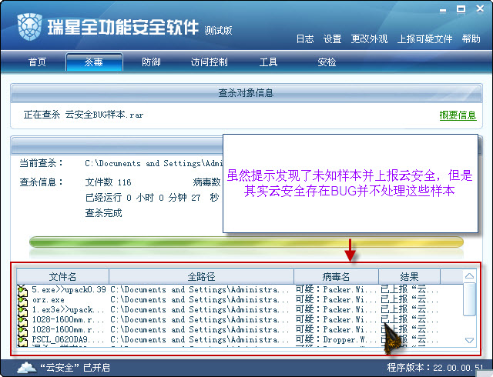Click 更改外观 to change skin

(x=369, y=39)
